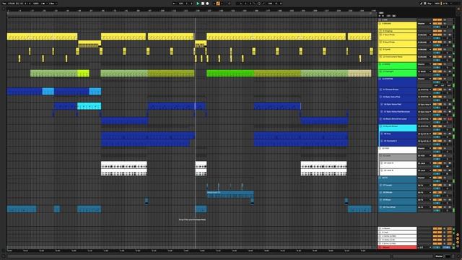The width and height of the screenshot is (462, 260).
Task: Collapse the 26 FX group track
Action: (x=380, y=178)
